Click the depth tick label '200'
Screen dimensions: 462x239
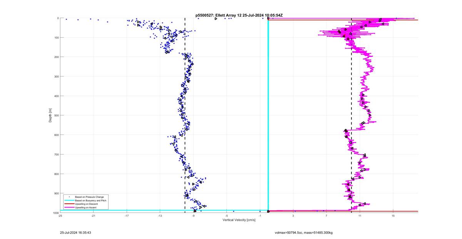click(56, 57)
